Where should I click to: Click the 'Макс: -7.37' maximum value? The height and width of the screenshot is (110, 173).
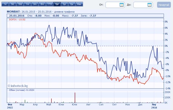click(x=70, y=16)
